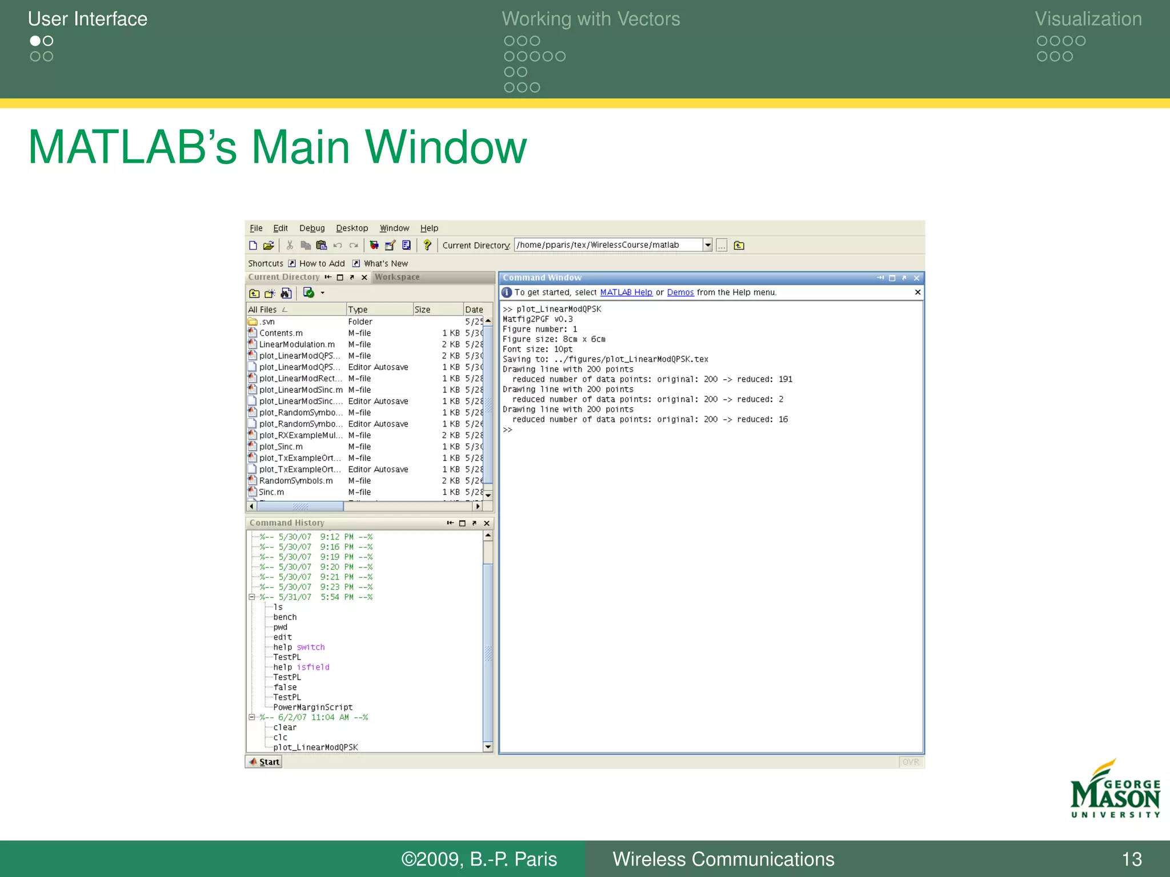This screenshot has width=1170, height=877.
Task: Open the Current Directory path dropdown
Action: pos(708,245)
